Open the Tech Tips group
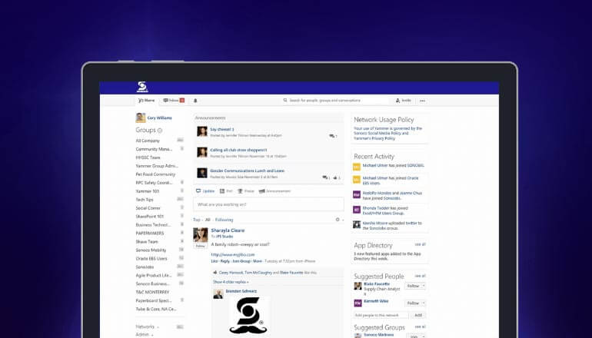Viewport: 592px width, 338px height. pos(145,199)
